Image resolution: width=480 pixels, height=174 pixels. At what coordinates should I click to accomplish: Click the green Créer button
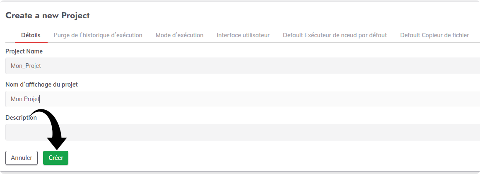(x=56, y=158)
